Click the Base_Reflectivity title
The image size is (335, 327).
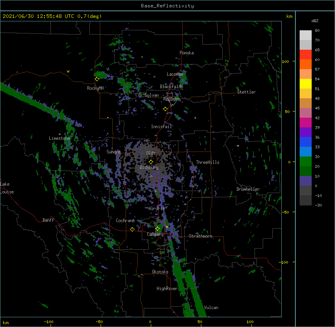pos(167,6)
